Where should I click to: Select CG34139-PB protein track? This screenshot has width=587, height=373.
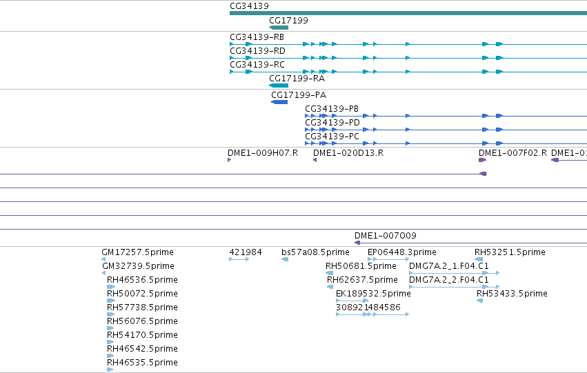click(446, 116)
